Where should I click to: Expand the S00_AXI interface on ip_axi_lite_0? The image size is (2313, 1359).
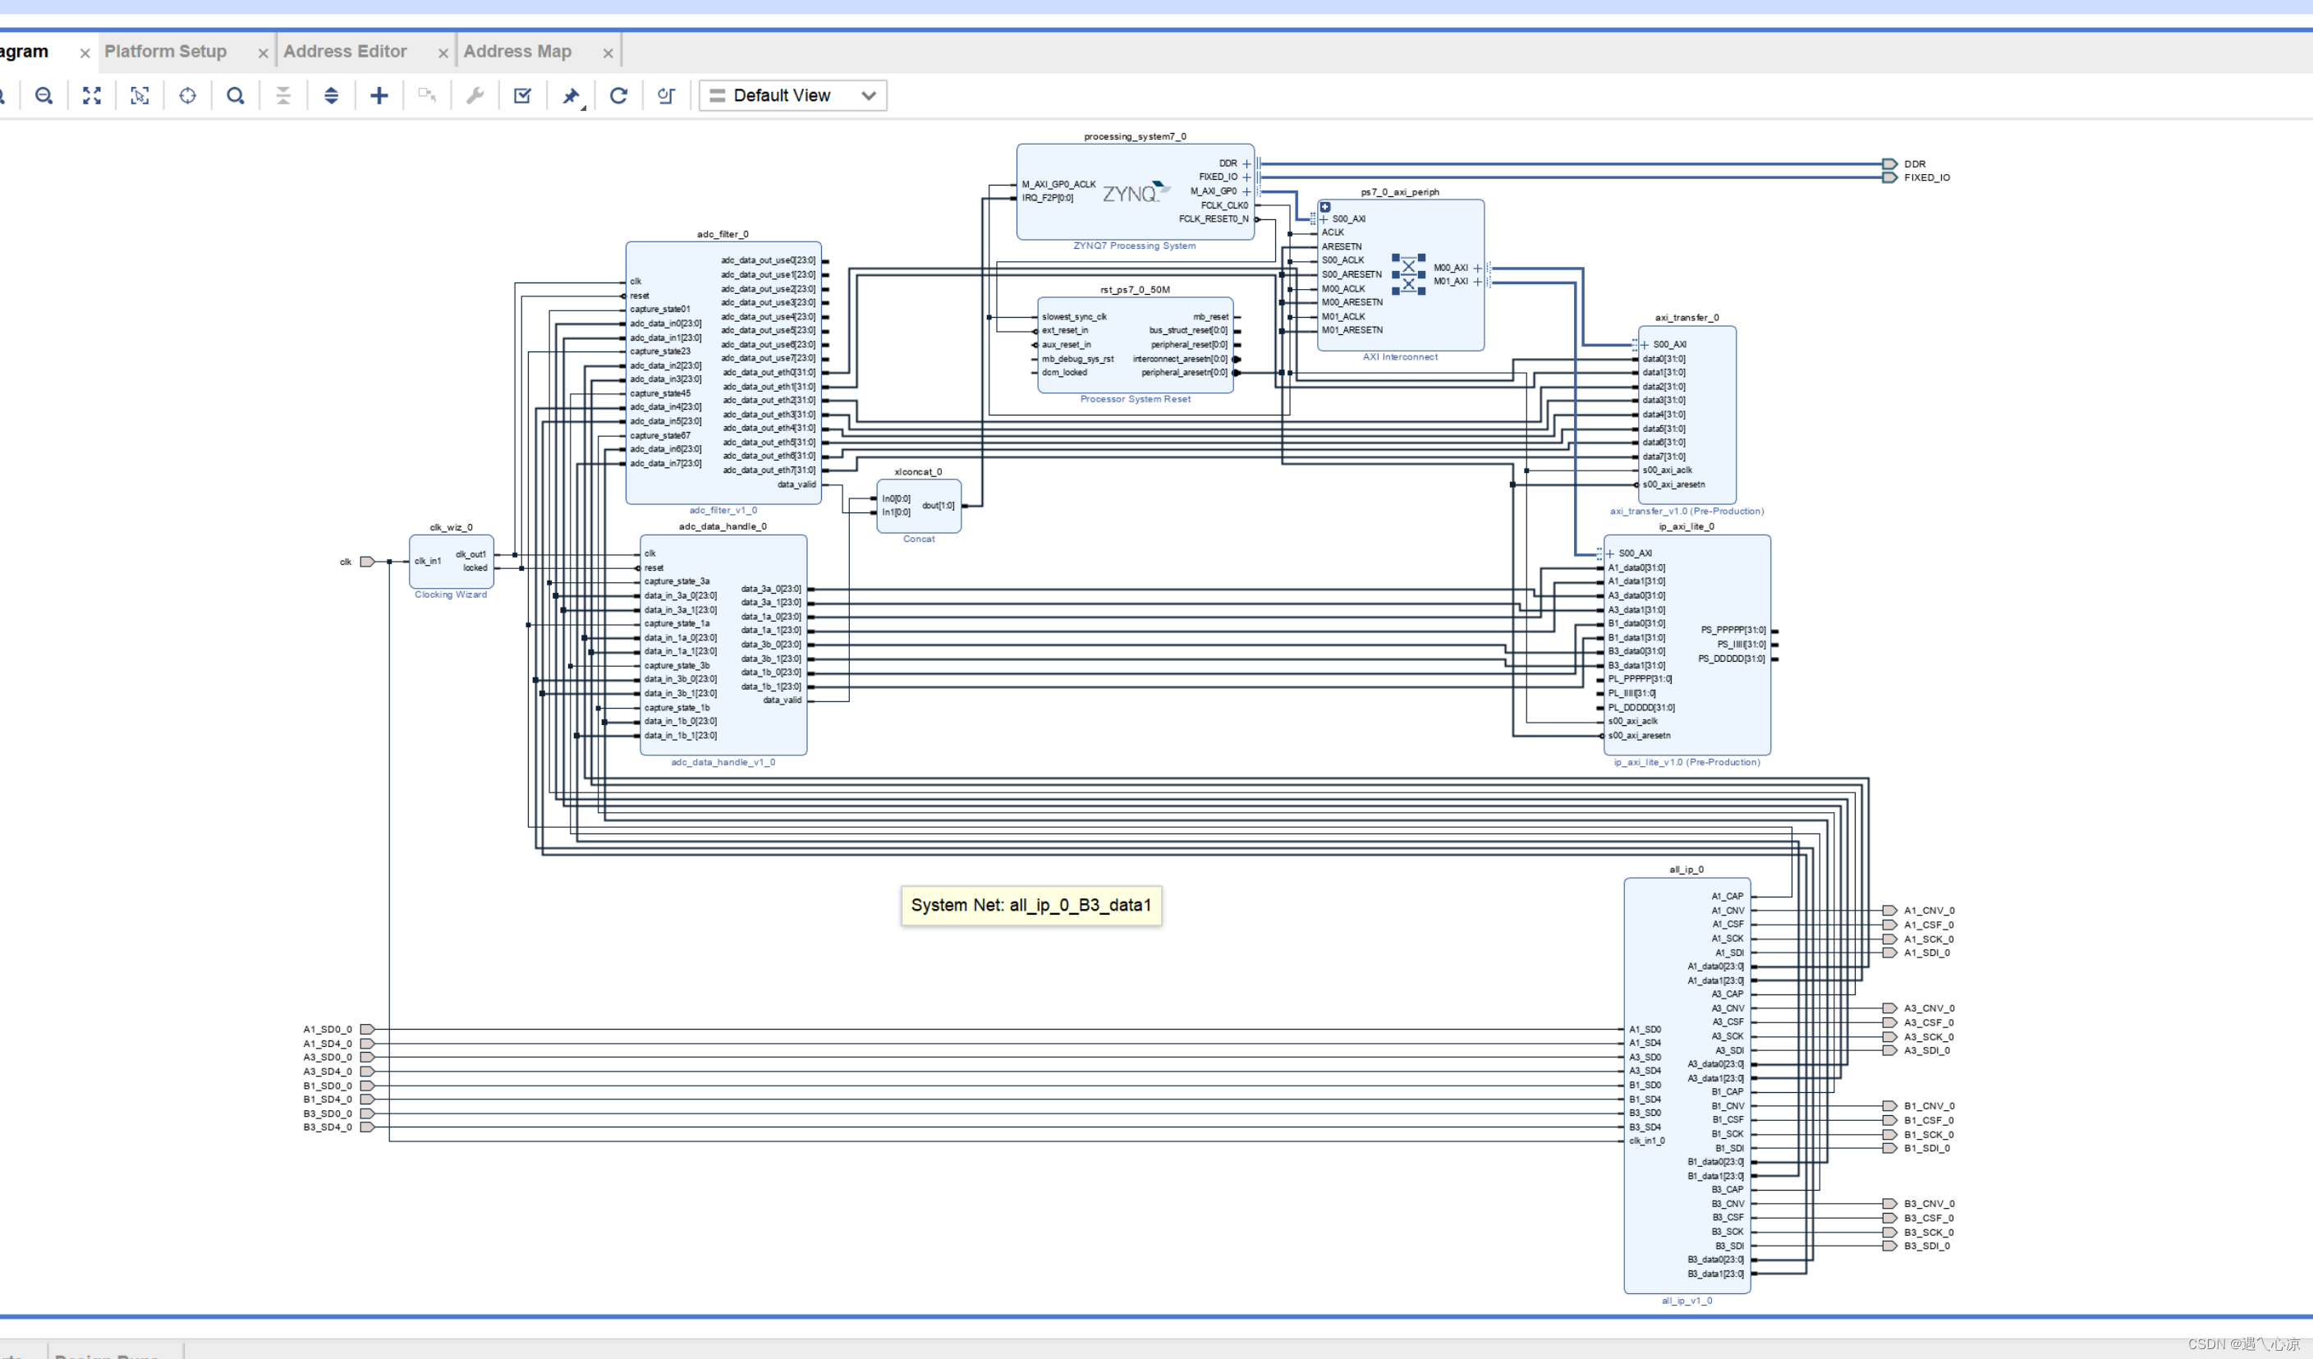tap(1610, 553)
